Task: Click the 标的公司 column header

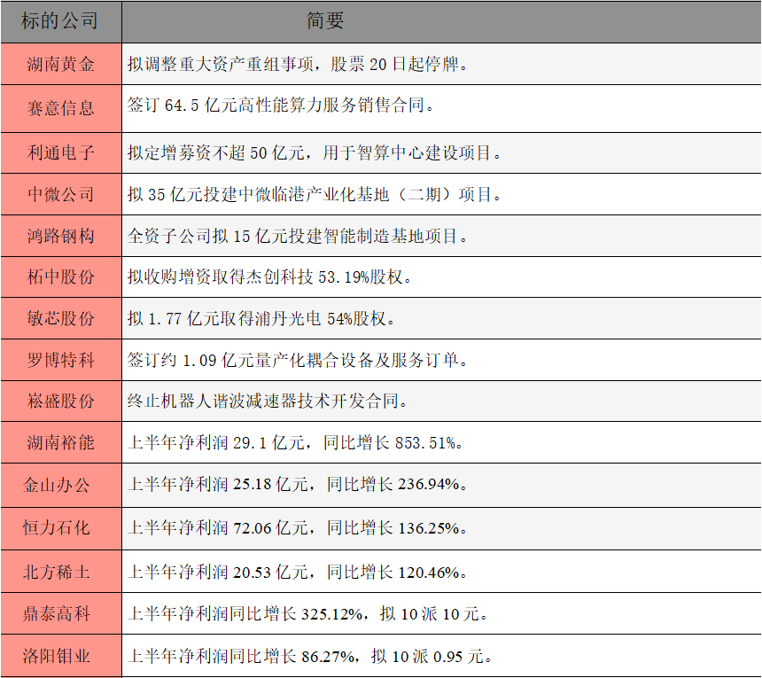Action: (61, 21)
